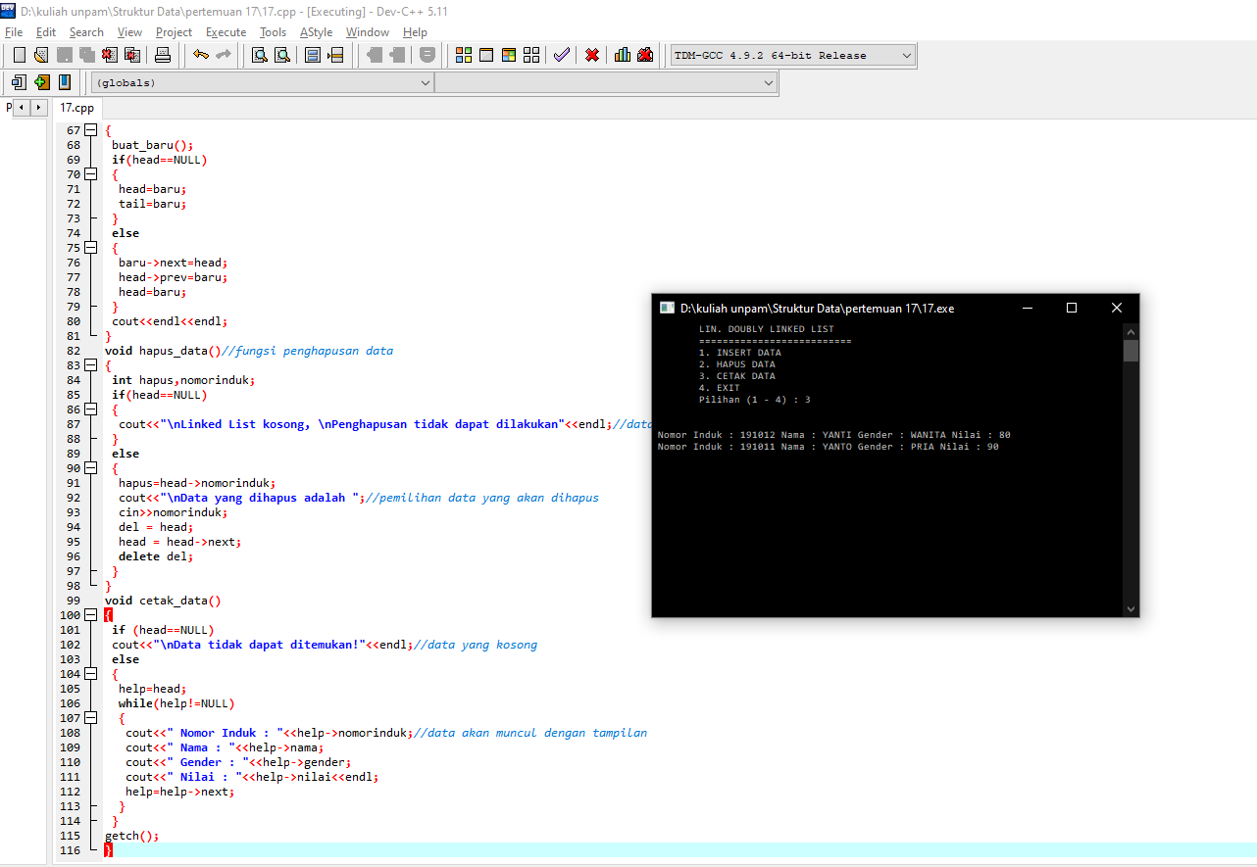Open the Search menu

click(x=86, y=32)
